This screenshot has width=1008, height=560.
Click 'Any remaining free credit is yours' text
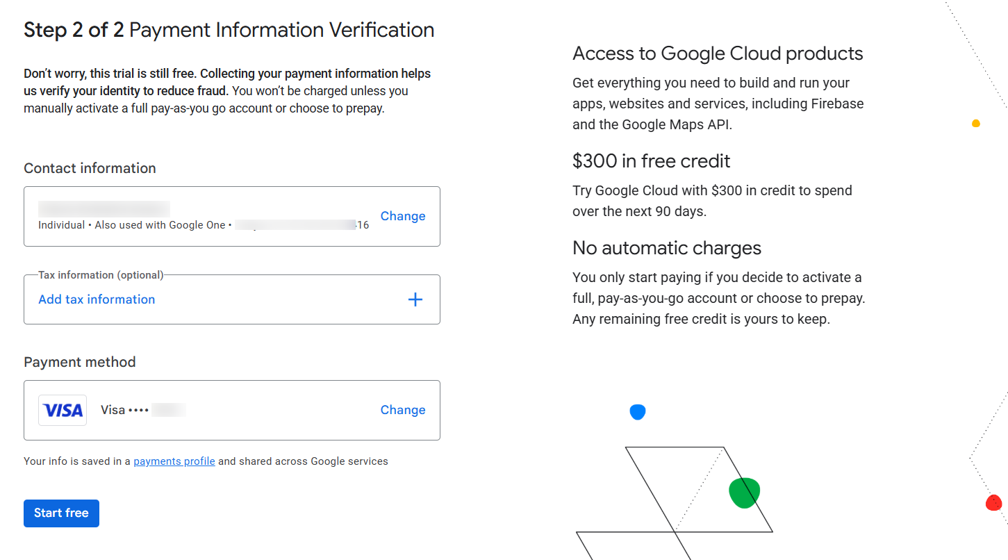701,320
